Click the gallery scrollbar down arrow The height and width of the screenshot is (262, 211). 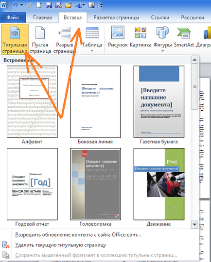[194, 224]
